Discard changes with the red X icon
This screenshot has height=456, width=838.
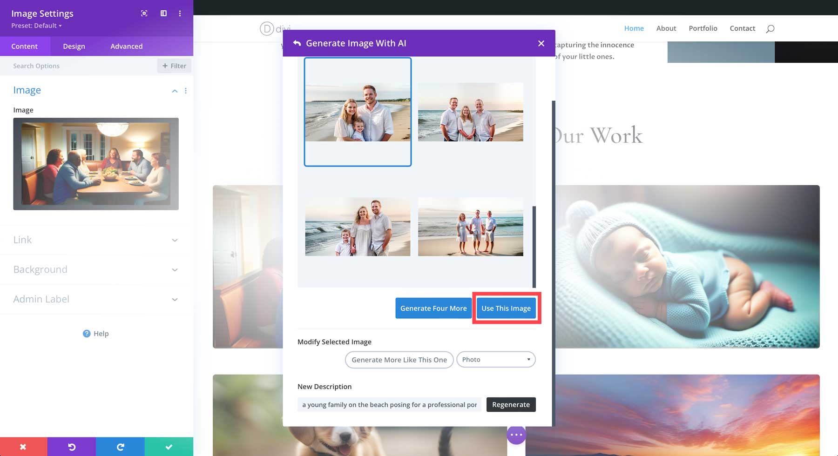[23, 447]
